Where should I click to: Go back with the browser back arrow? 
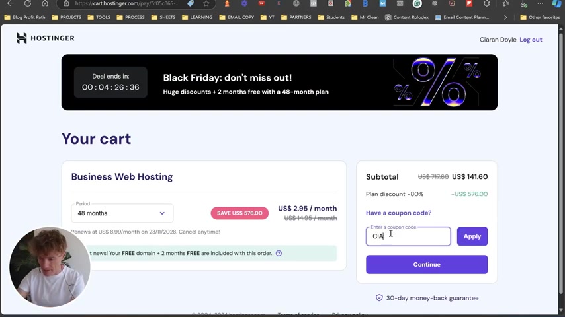click(x=11, y=3)
